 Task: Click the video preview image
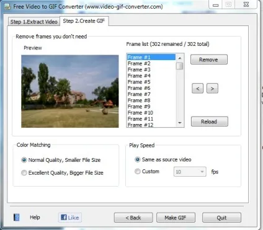point(70,91)
